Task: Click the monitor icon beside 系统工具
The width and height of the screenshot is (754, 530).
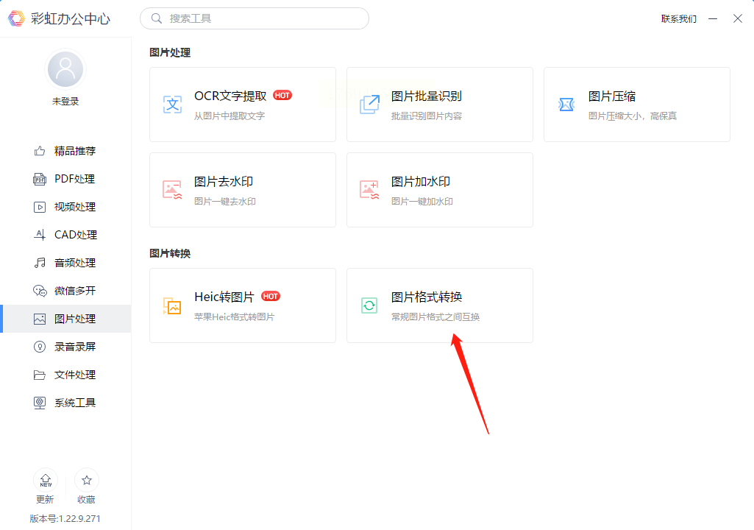Action: 40,403
